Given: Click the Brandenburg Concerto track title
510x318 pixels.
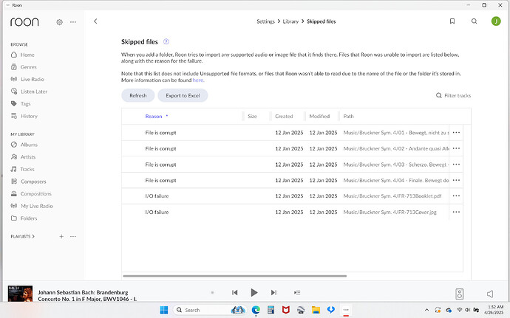Looking at the screenshot, I should [x=87, y=296].
